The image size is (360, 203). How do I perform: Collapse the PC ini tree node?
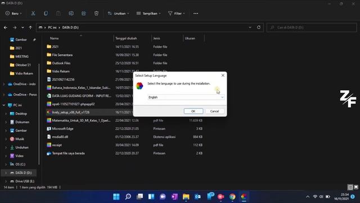(x=4, y=105)
